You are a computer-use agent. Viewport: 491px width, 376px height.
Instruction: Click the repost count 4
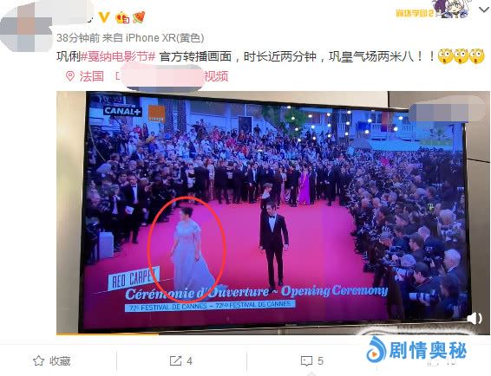189,361
